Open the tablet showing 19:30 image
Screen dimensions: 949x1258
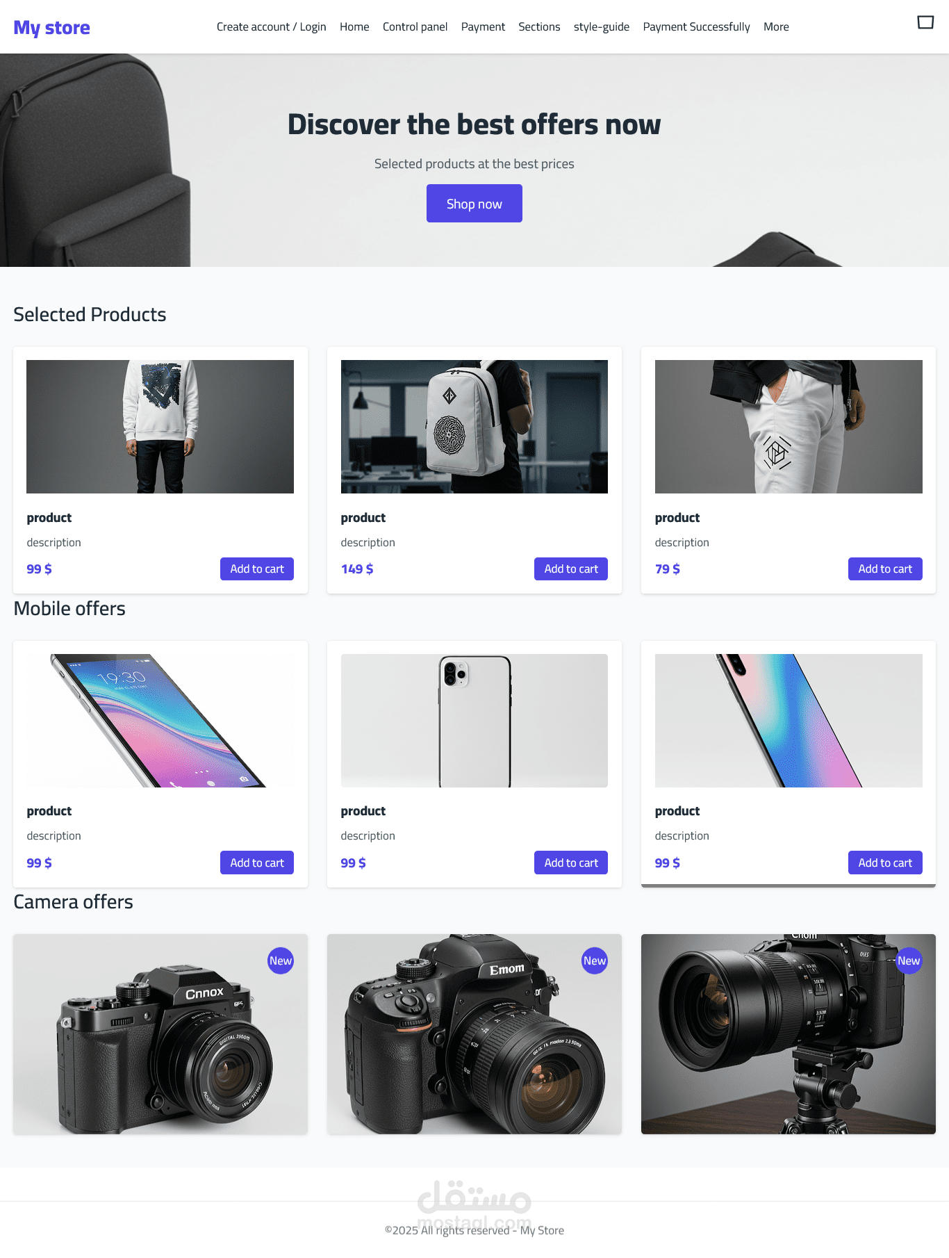(160, 721)
